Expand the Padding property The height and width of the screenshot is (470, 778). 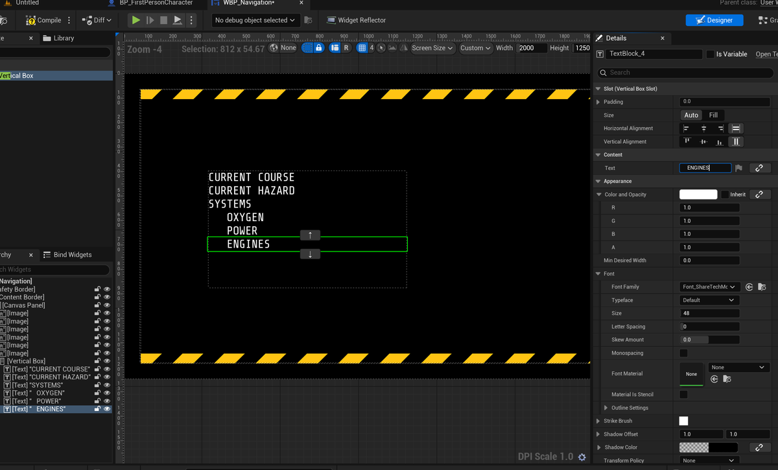coord(598,102)
